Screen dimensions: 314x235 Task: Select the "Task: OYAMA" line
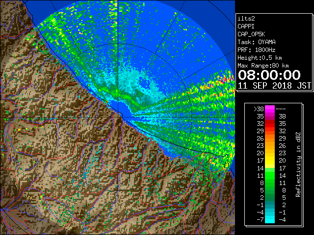coord(257,42)
